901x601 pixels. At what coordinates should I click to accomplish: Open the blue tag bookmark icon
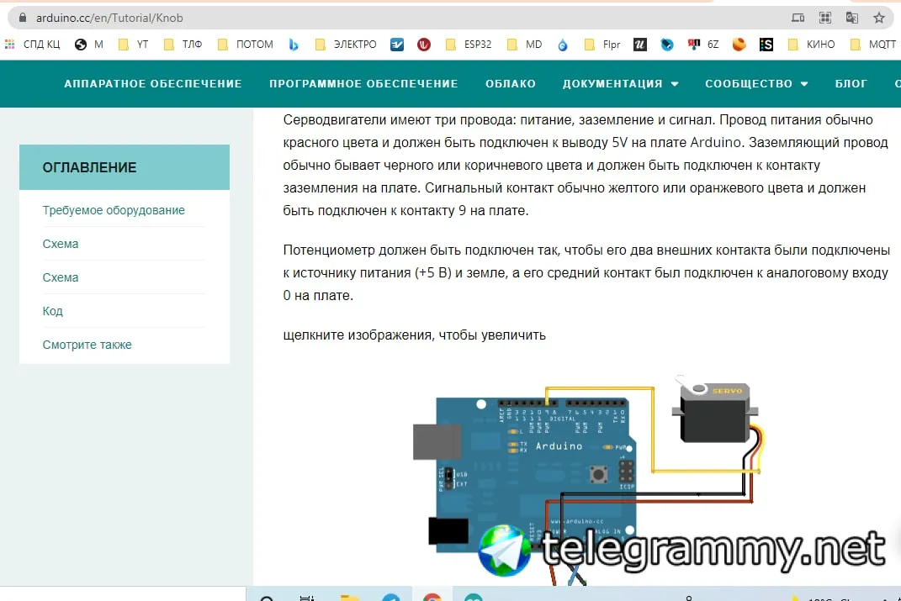(667, 45)
